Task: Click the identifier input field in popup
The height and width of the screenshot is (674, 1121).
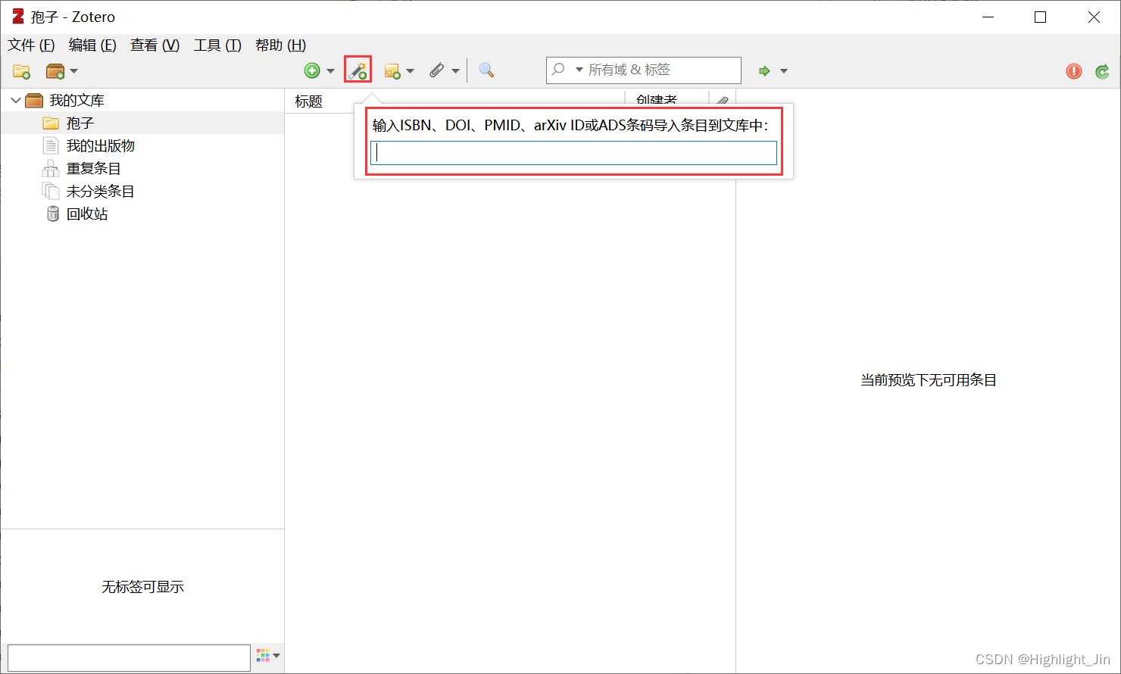Action: coord(573,153)
